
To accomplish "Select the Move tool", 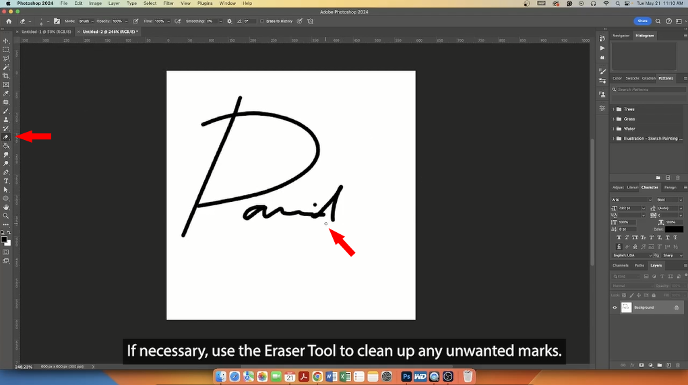I will (6, 41).
